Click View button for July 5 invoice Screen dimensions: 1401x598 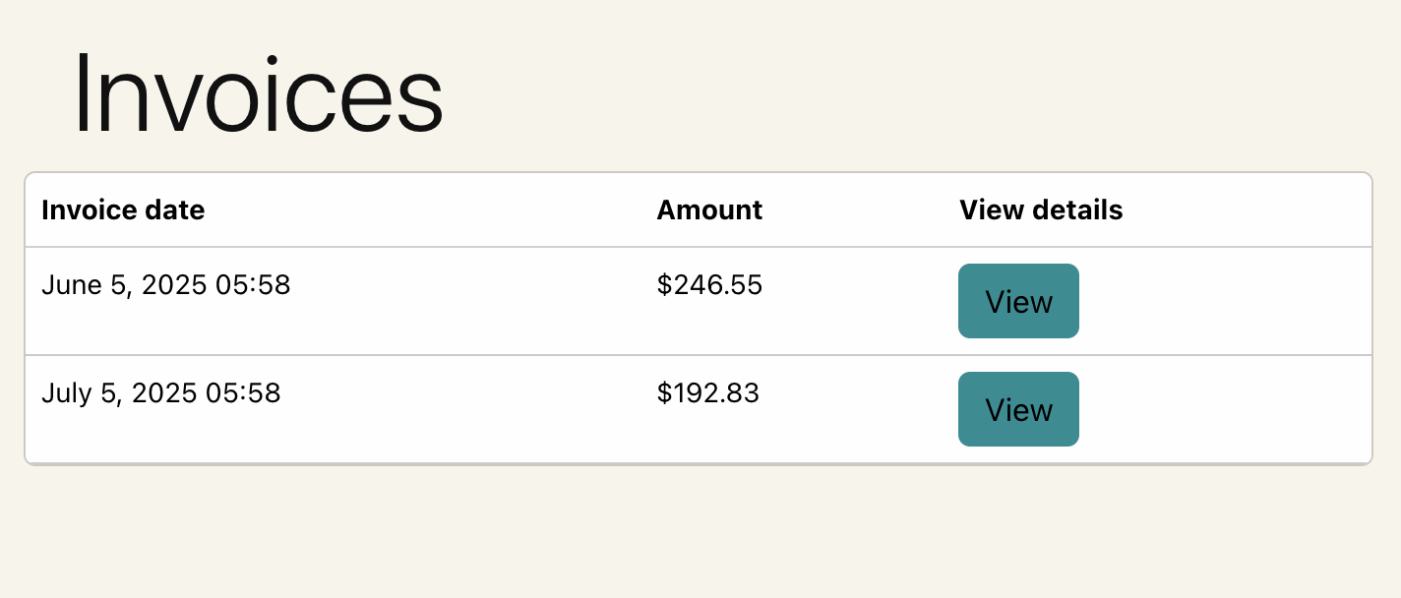point(1018,409)
